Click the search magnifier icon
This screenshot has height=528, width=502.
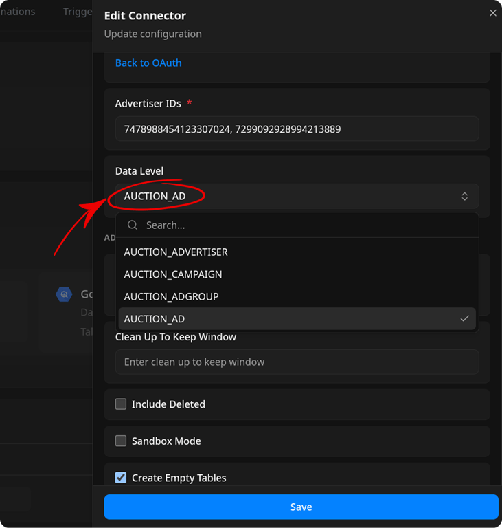[x=133, y=225]
